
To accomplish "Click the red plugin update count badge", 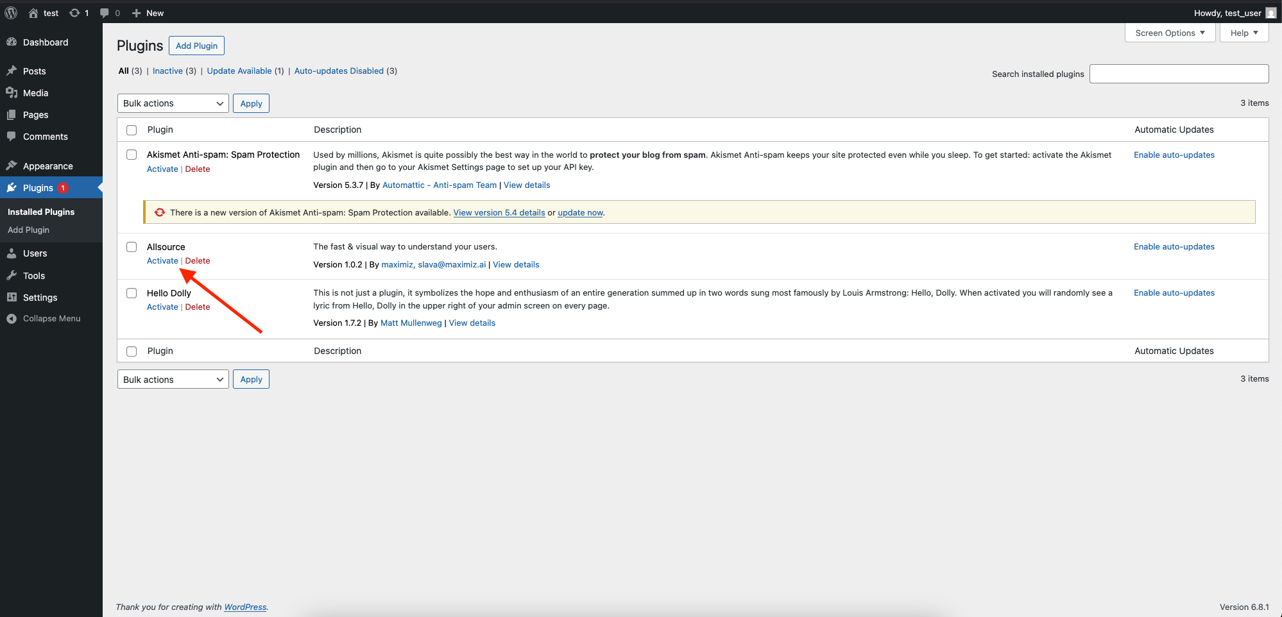I will [x=63, y=188].
